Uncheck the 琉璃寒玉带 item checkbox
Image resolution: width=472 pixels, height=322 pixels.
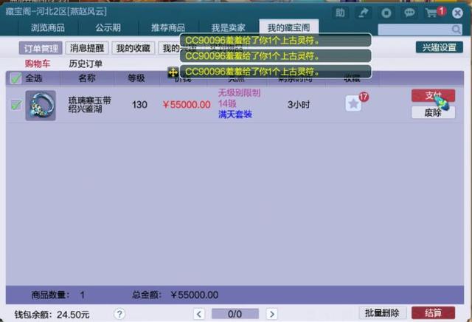click(x=15, y=105)
